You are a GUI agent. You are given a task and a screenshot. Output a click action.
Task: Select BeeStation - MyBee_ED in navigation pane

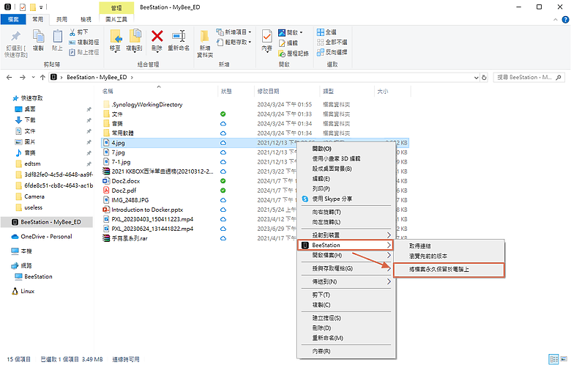[x=47, y=222]
